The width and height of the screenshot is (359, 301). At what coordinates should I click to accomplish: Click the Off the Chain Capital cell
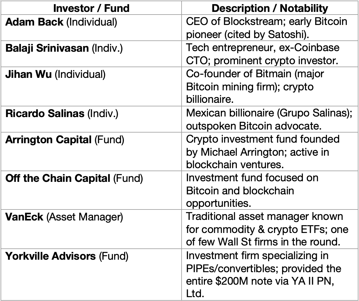[x=74, y=178]
